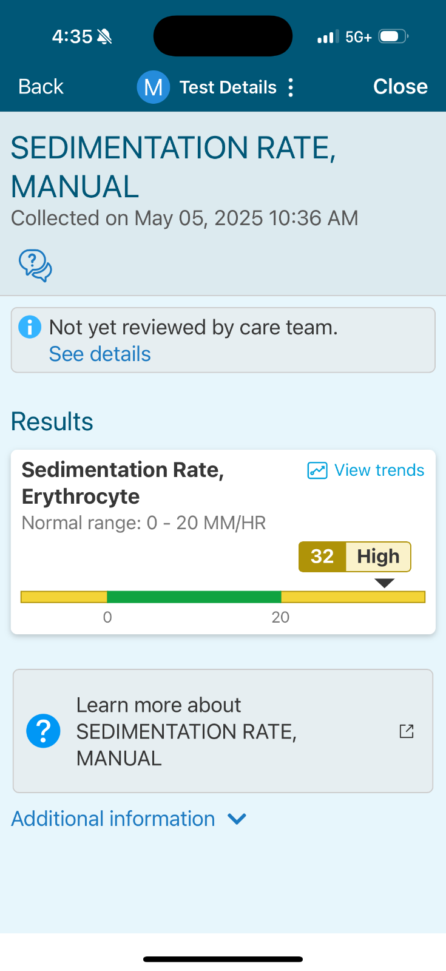Tap the silent bell icon near time
446x971 pixels.
pyautogui.click(x=104, y=37)
